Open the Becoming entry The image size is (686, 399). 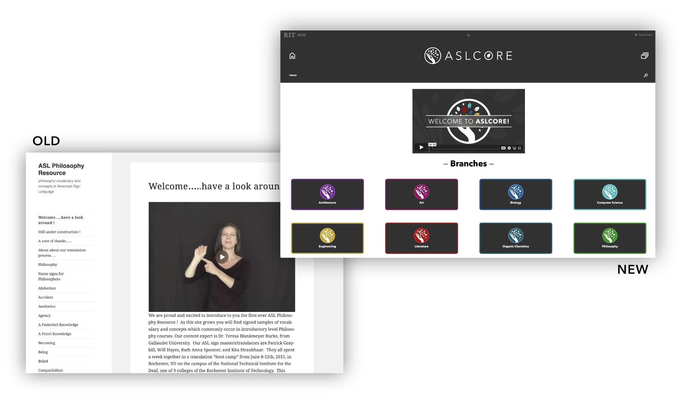(x=47, y=343)
